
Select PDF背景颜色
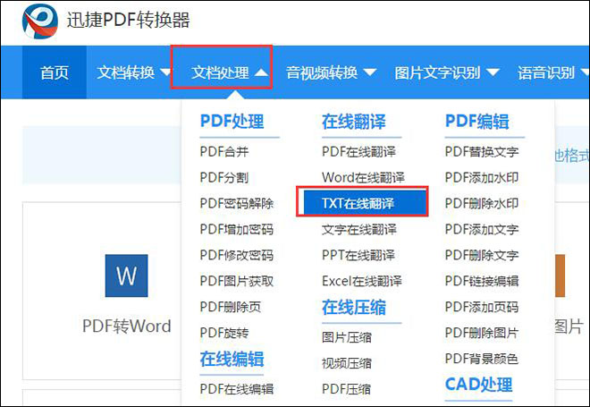click(482, 359)
